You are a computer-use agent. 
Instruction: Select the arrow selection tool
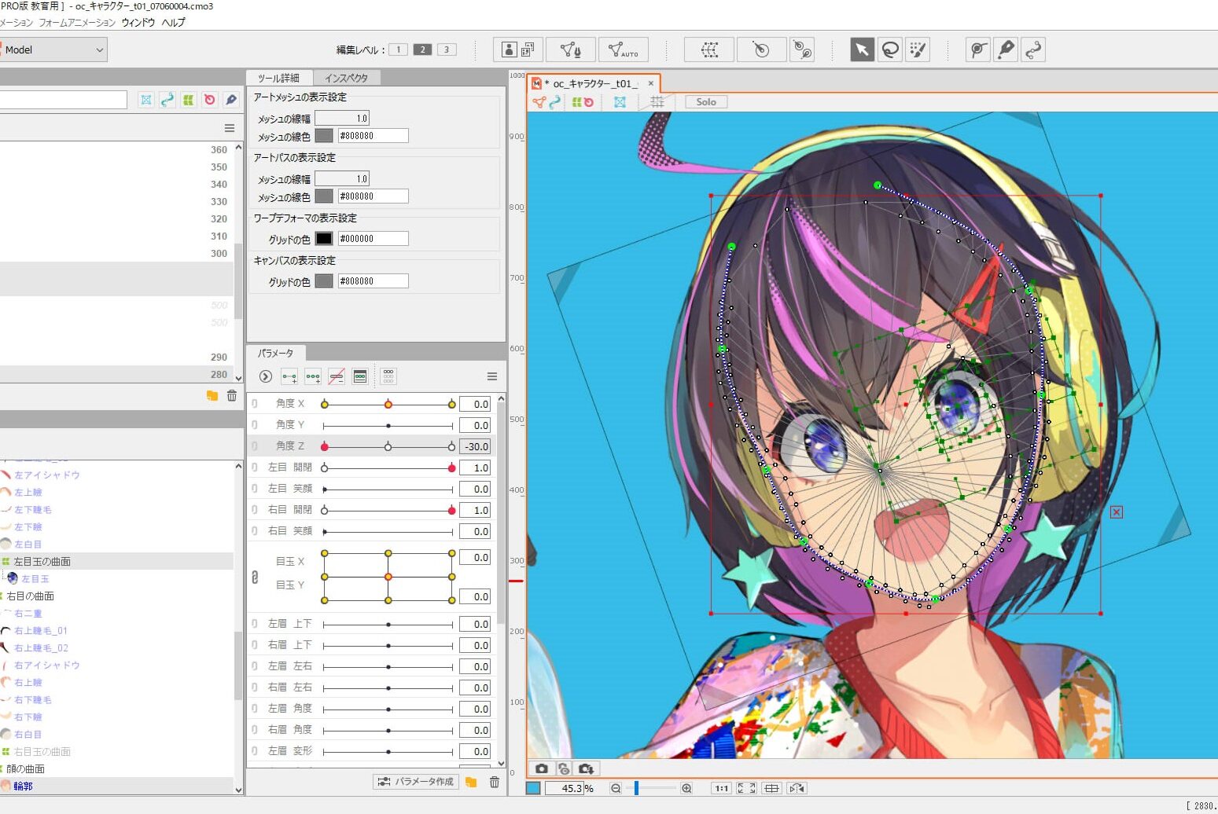coord(862,49)
